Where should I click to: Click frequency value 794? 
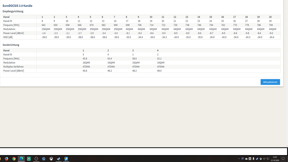[x=271, y=25]
